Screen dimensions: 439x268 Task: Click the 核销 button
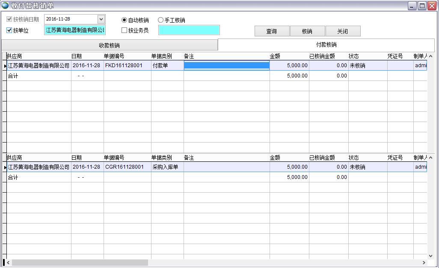(308, 31)
